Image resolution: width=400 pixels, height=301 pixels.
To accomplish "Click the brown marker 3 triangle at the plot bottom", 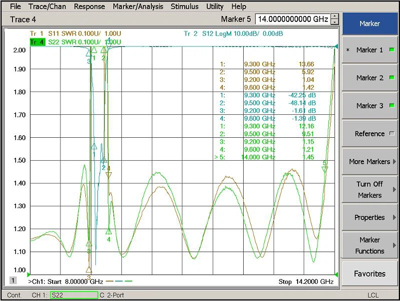I will [89, 270].
